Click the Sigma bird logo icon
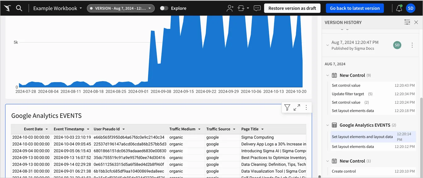This screenshot has width=423, height=178. (8, 8)
